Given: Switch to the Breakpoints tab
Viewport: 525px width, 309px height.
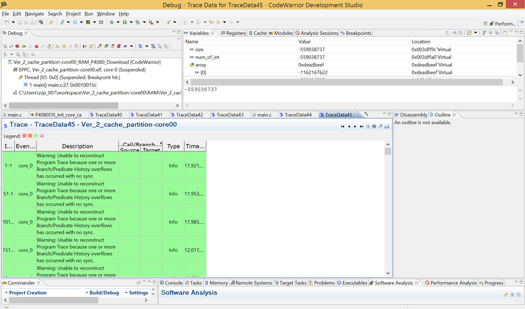Looking at the screenshot, I should coord(356,33).
